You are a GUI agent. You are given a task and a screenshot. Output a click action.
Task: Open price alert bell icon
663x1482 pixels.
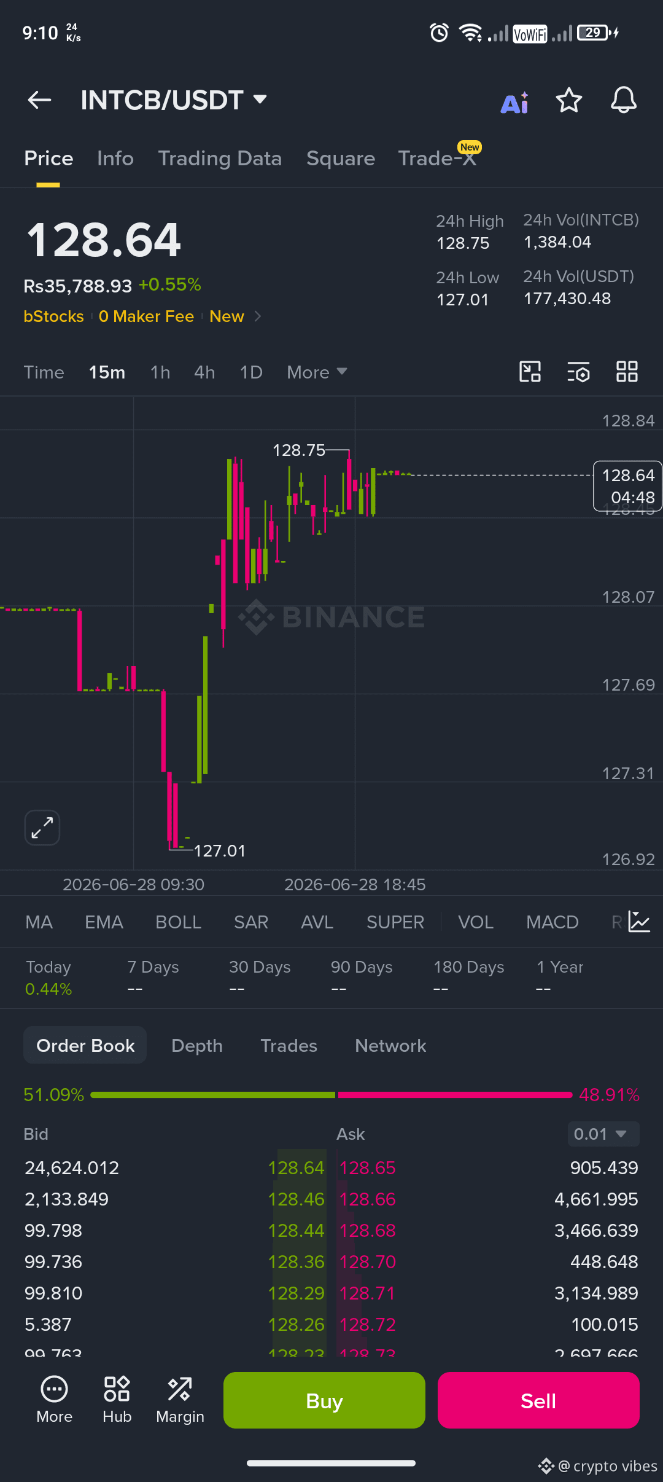click(x=623, y=100)
